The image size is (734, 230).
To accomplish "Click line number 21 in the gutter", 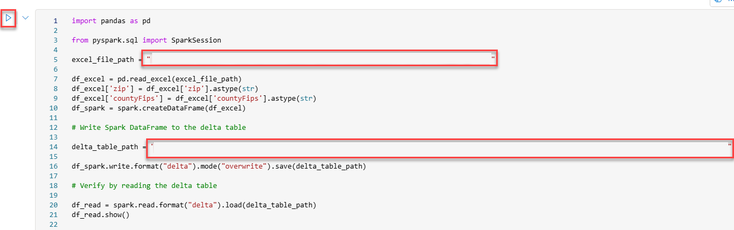I will pos(53,215).
